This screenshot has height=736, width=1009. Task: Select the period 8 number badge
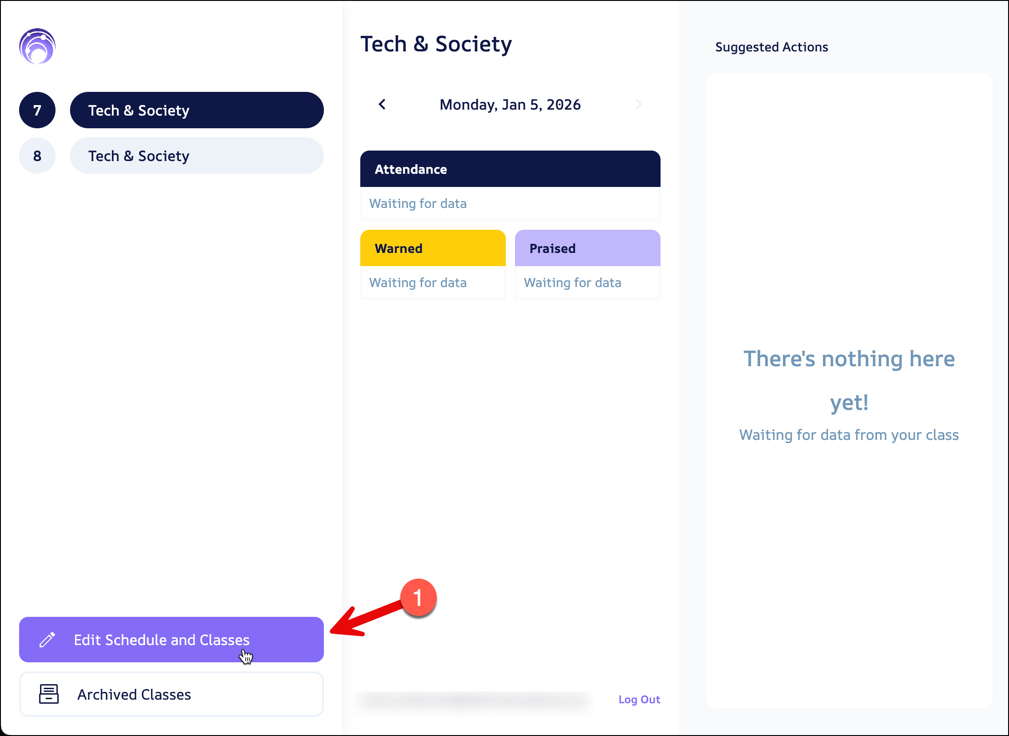(x=37, y=156)
